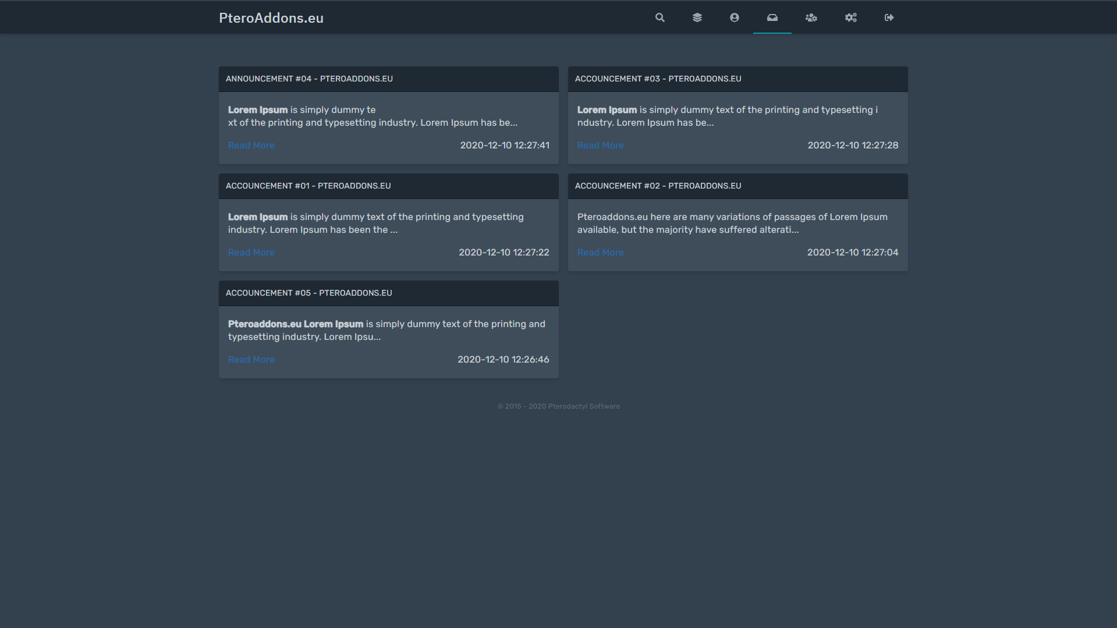1117x628 pixels.
Task: Open admin panel via the cogs icon
Action: tap(850, 17)
